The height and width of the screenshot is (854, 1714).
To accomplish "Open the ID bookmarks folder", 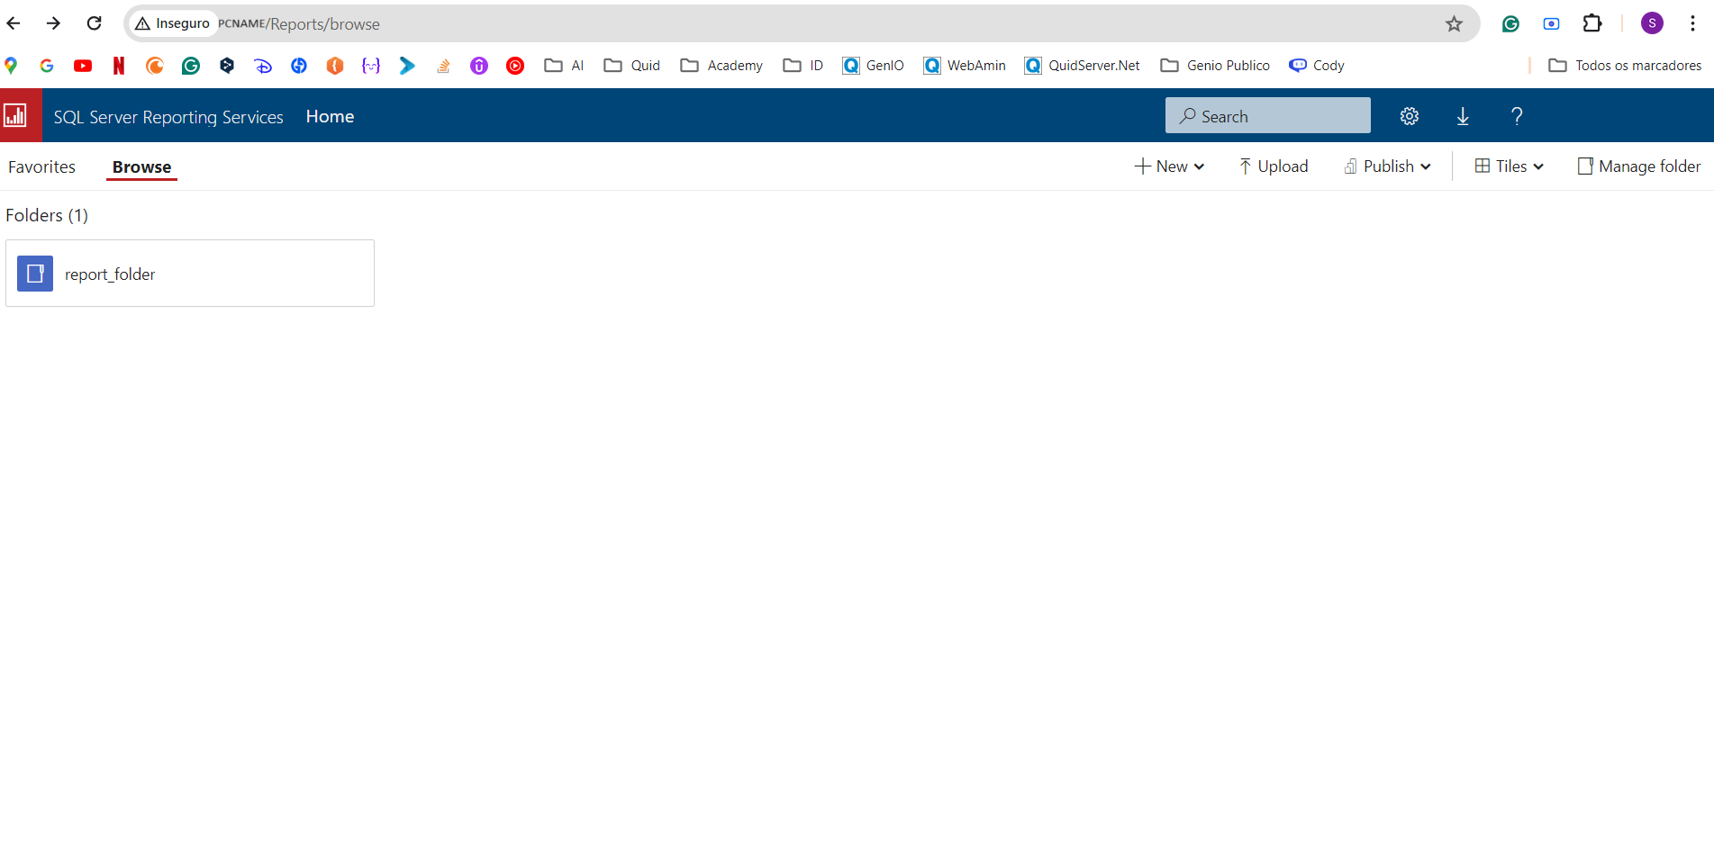I will (803, 65).
